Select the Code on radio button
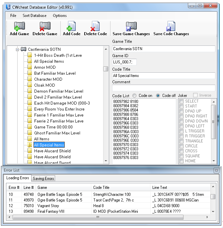Screen dimensions: 223x228 pyautogui.click(x=134, y=96)
